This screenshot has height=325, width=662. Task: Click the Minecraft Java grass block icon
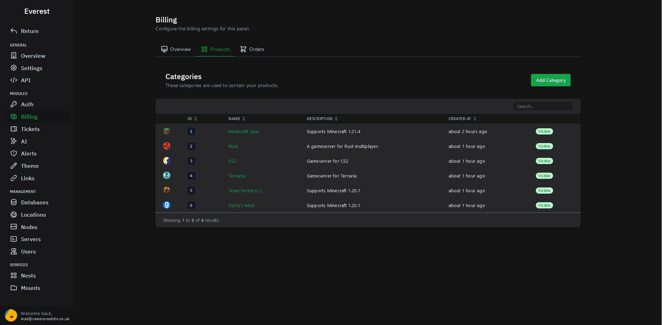tap(167, 131)
